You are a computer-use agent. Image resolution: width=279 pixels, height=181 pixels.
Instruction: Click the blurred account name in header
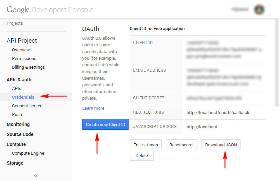coord(240,9)
